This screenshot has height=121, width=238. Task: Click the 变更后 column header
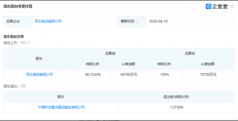(190, 54)
